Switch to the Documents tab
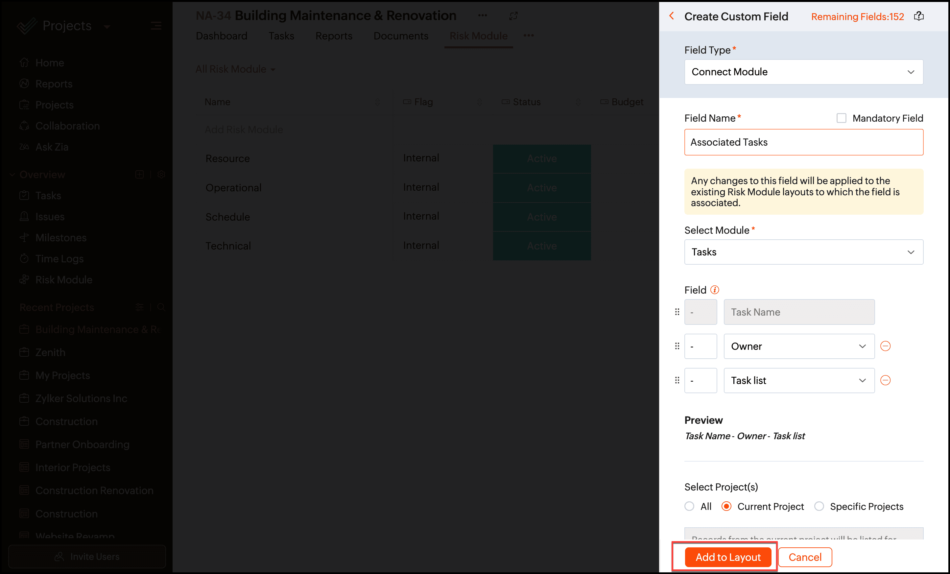 (401, 36)
